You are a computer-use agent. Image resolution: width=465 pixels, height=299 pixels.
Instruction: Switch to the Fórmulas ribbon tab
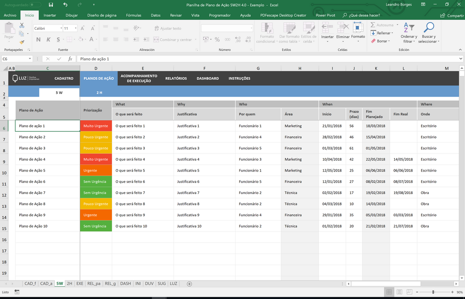tap(133, 15)
